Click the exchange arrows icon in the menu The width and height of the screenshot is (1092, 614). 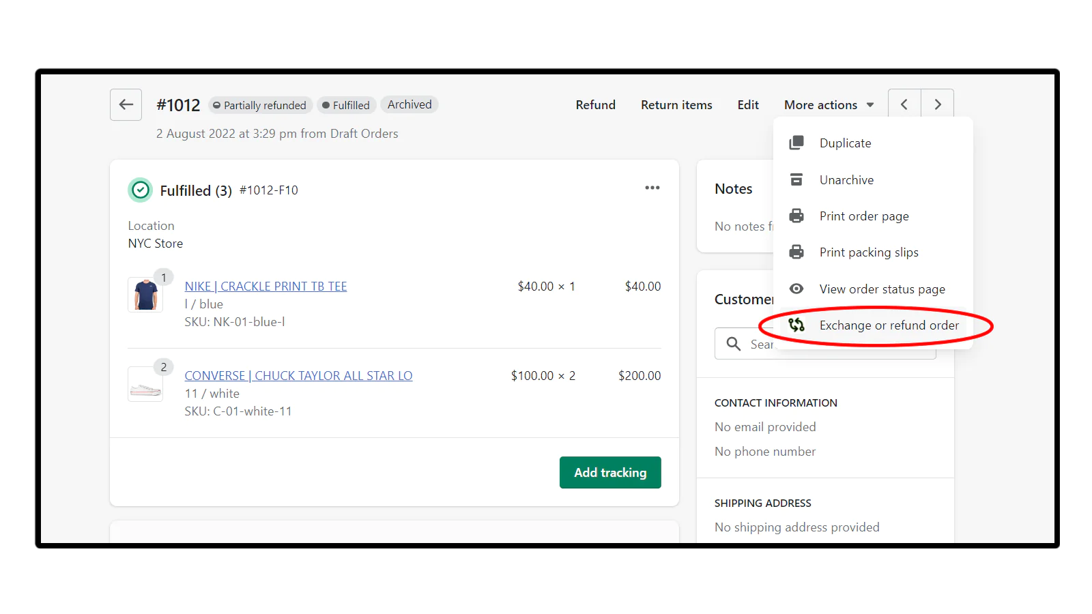[x=796, y=325]
